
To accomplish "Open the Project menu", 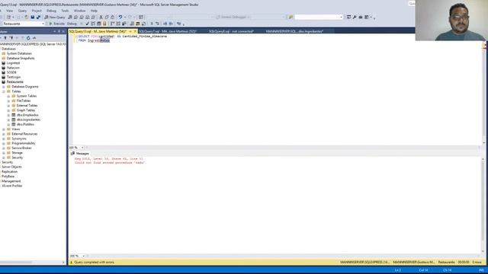I will click(37, 11).
